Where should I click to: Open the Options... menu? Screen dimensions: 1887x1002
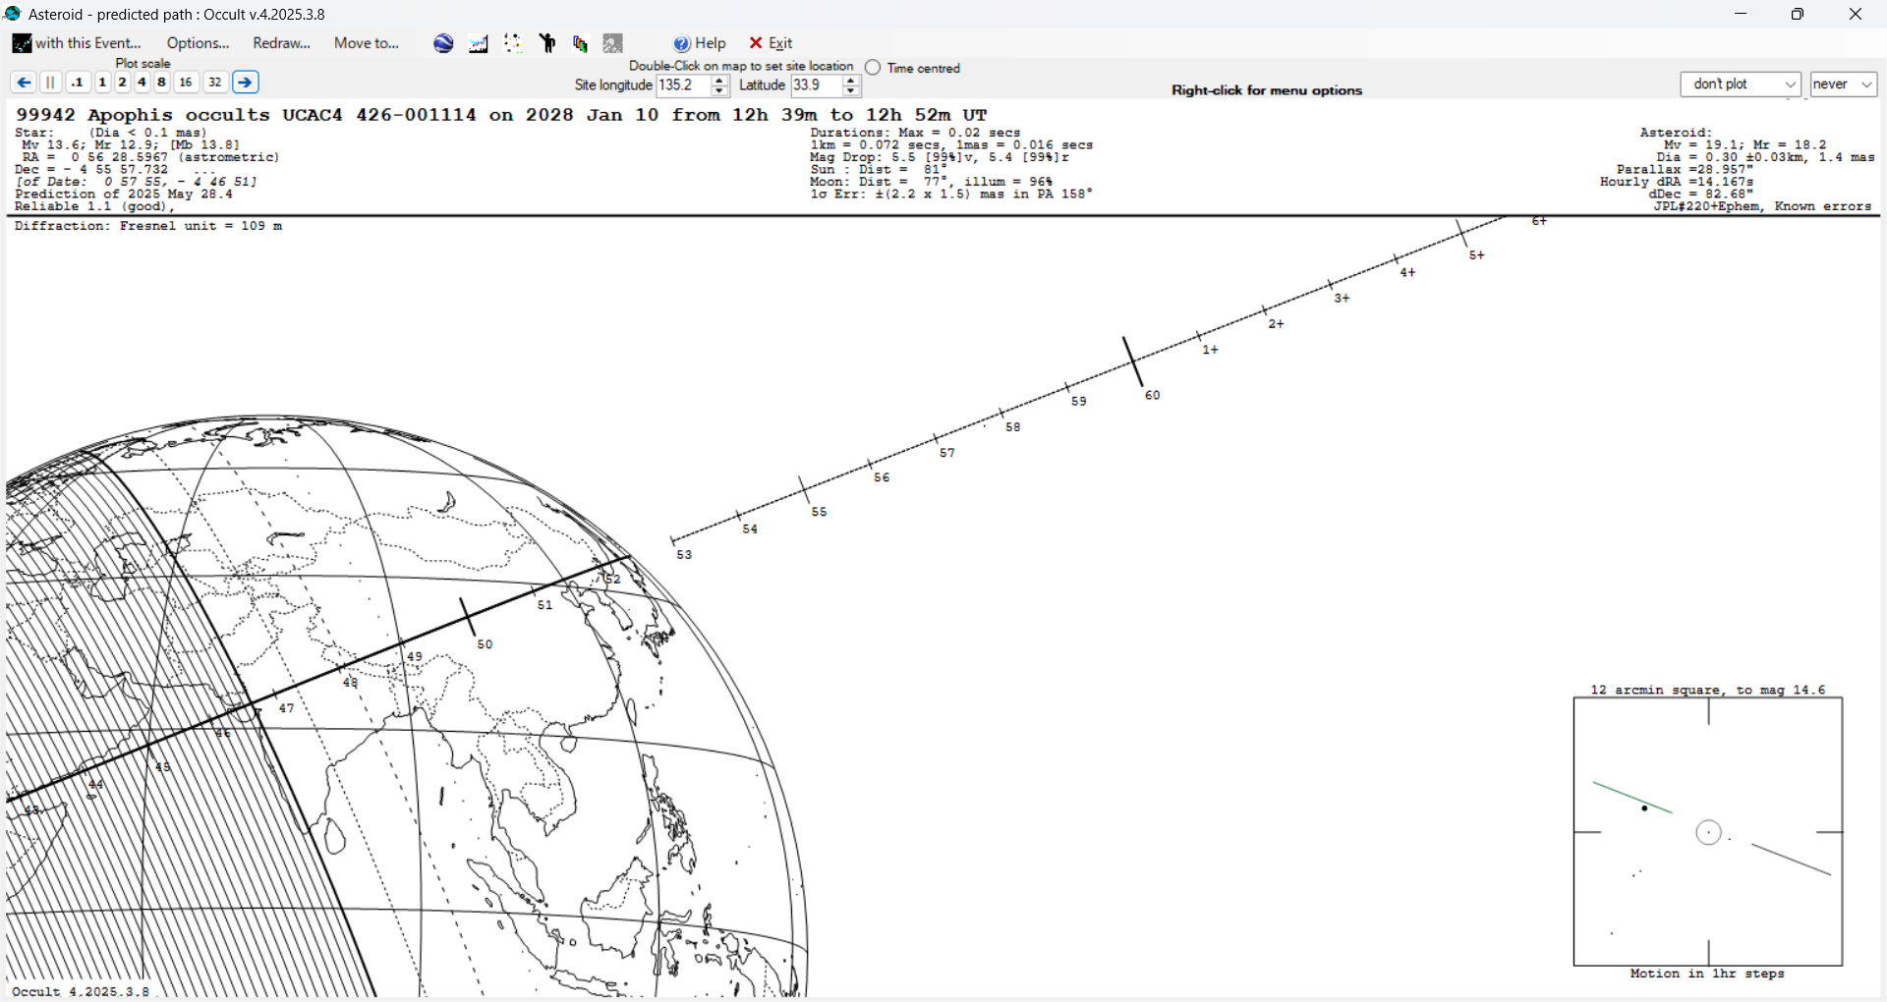[198, 43]
